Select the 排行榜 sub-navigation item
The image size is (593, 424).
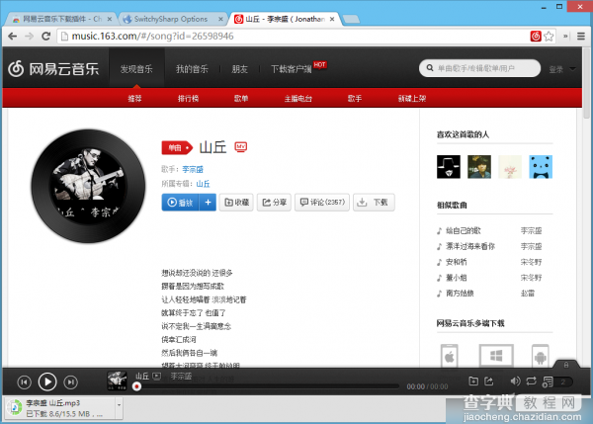(188, 99)
